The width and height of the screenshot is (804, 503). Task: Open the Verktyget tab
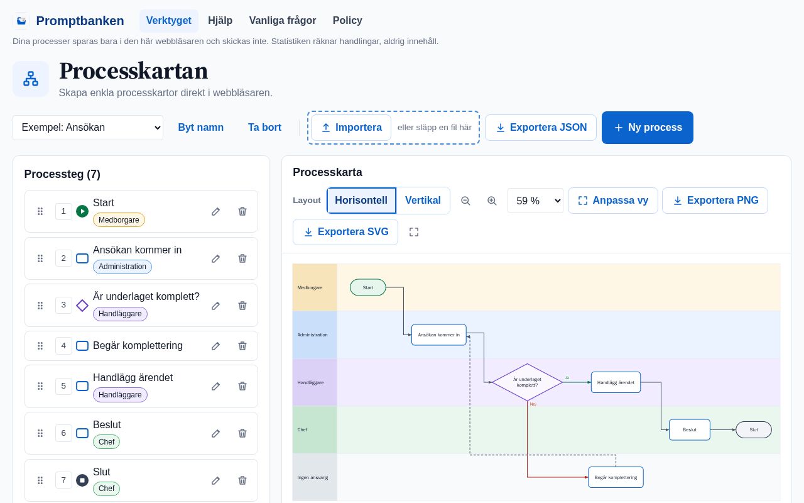click(169, 21)
